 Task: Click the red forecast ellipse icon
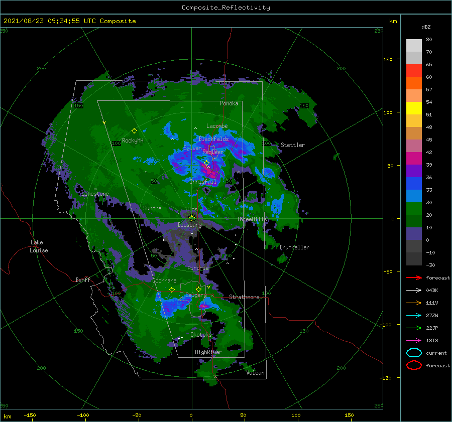click(414, 365)
